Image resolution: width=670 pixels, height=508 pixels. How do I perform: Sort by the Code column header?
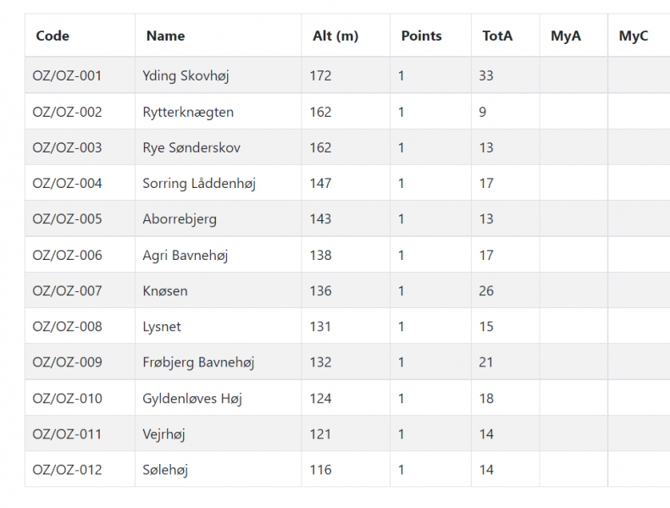coord(53,36)
